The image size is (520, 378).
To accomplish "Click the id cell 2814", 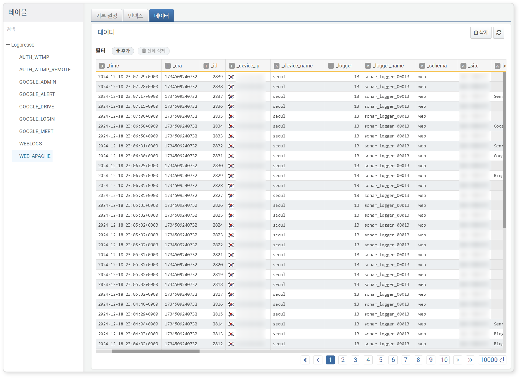I will [213, 324].
